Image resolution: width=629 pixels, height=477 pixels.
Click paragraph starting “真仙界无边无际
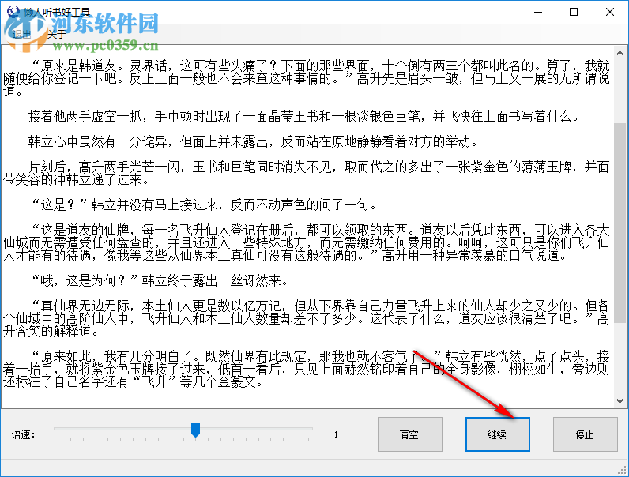click(307, 319)
